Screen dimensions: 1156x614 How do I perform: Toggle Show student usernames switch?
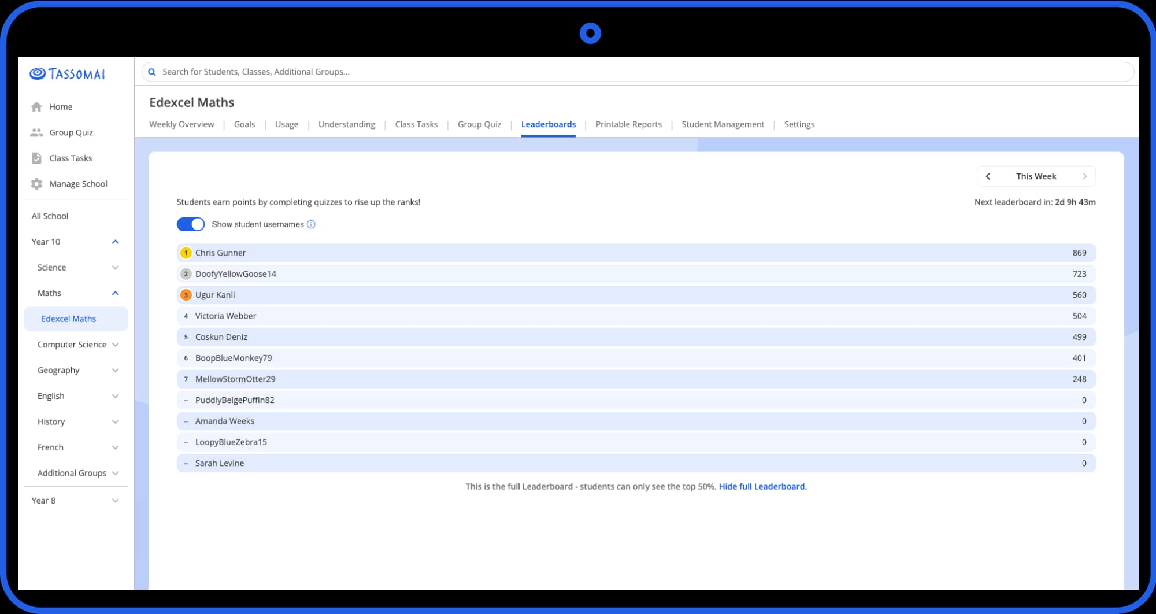click(191, 224)
